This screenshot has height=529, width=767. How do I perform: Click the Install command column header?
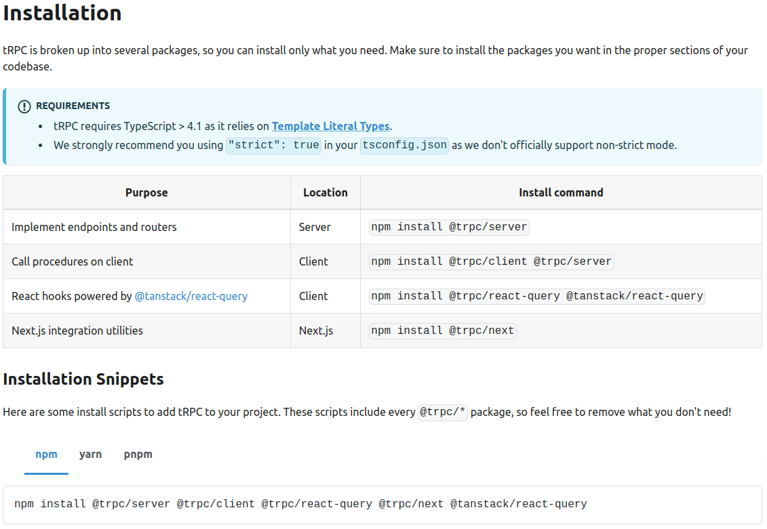tap(561, 192)
